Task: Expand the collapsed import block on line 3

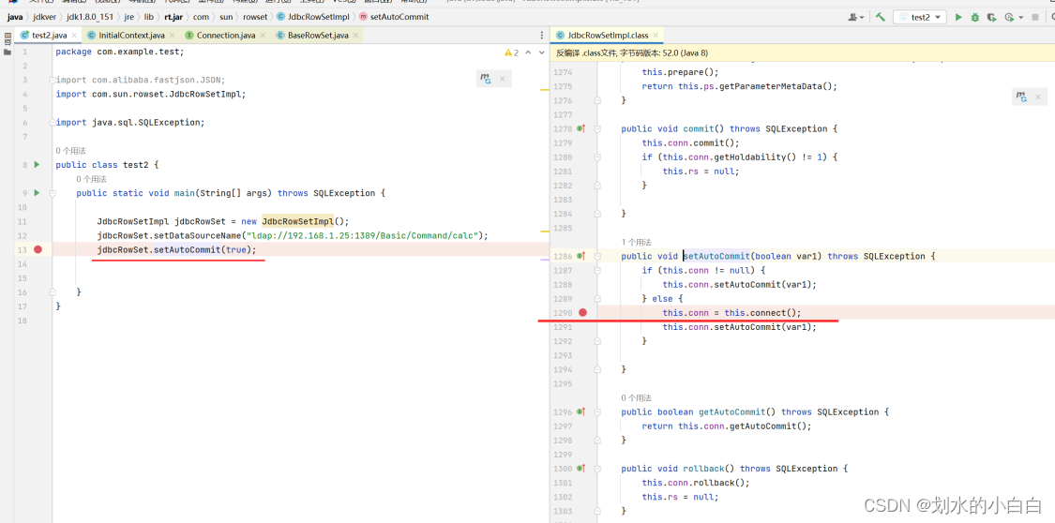Action: pyautogui.click(x=52, y=80)
